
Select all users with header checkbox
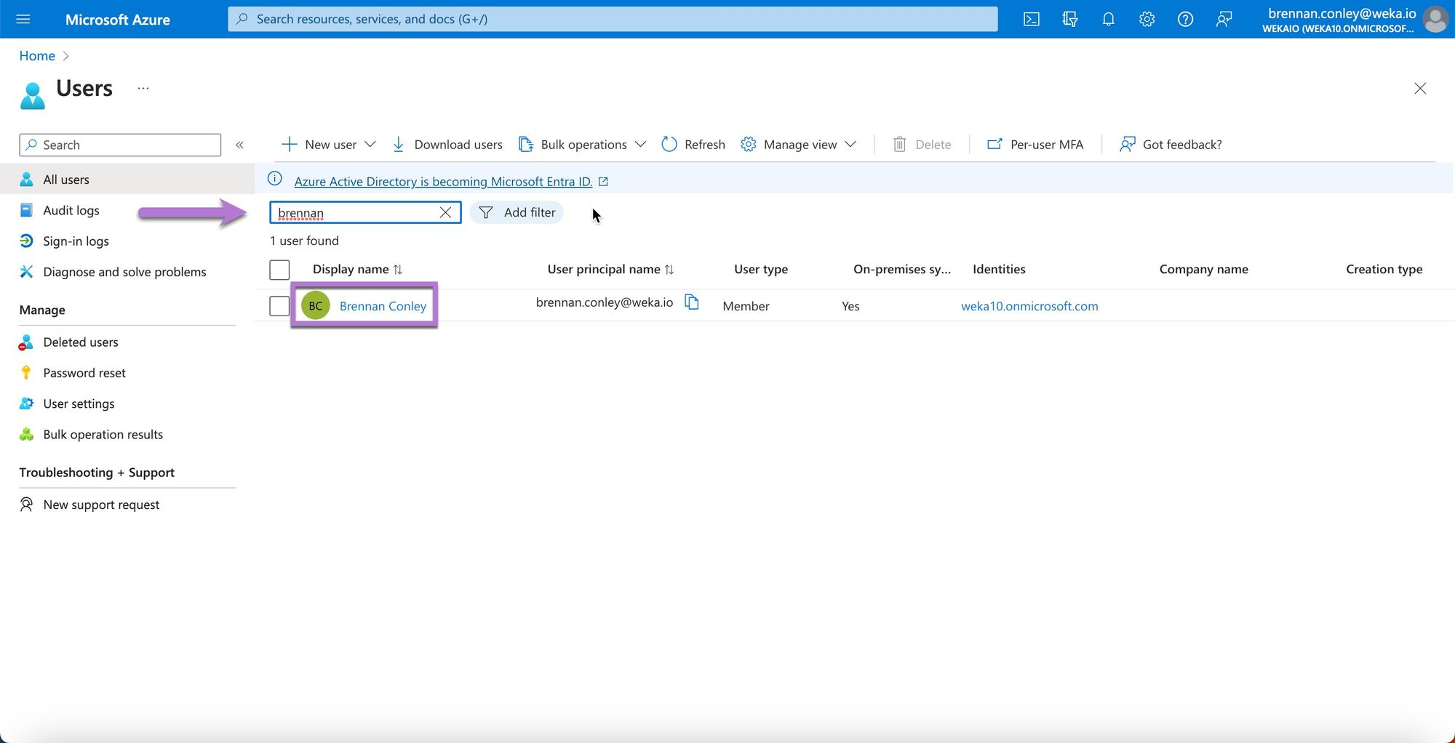(x=279, y=270)
